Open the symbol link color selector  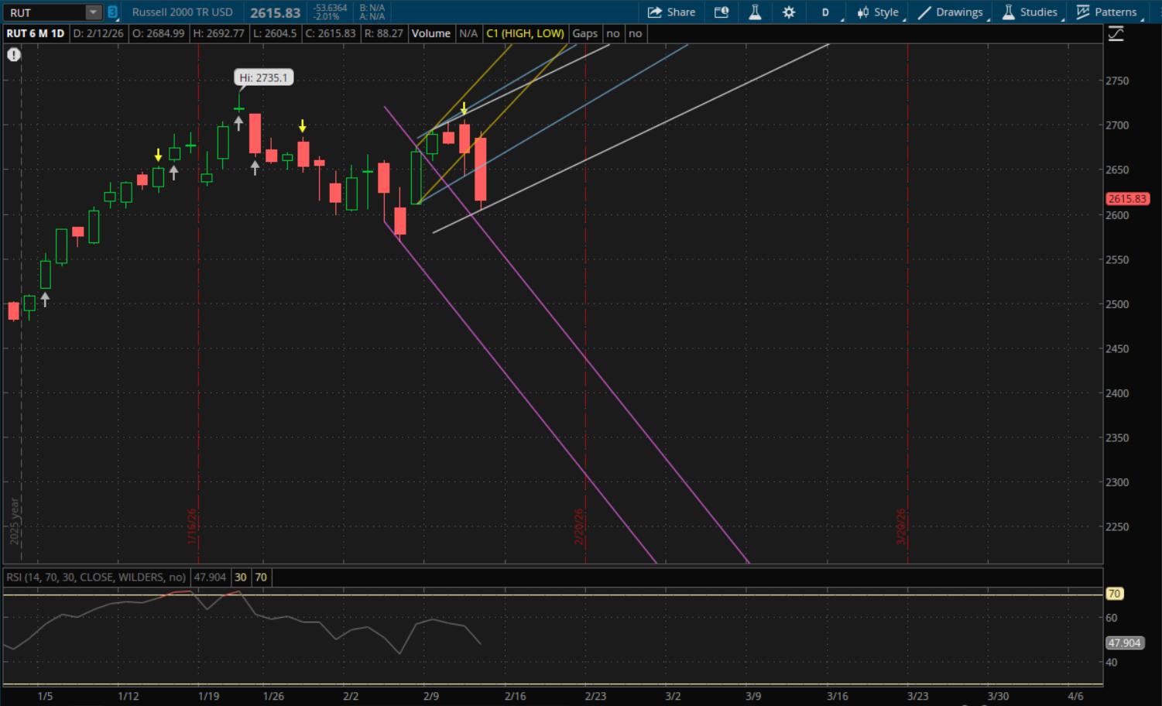click(112, 12)
